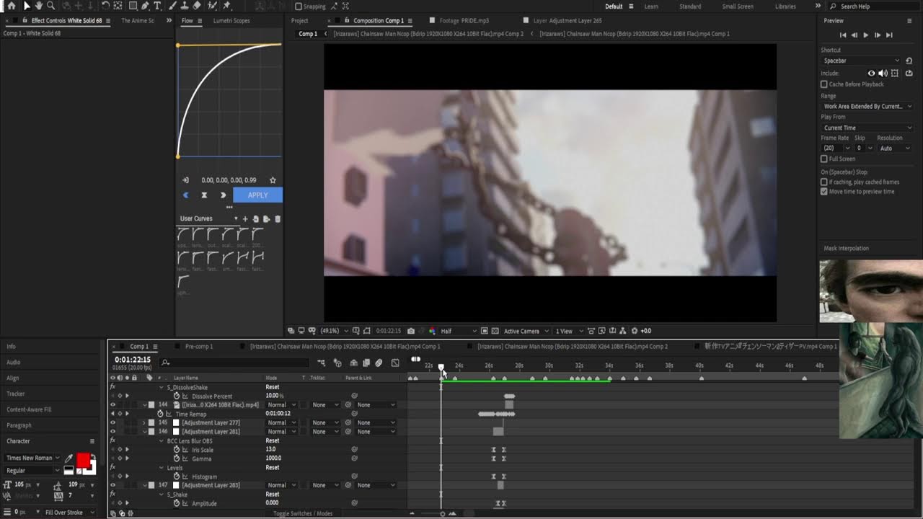Click reset exposure icon beside +0.0
923x519 pixels.
pyautogui.click(x=635, y=331)
